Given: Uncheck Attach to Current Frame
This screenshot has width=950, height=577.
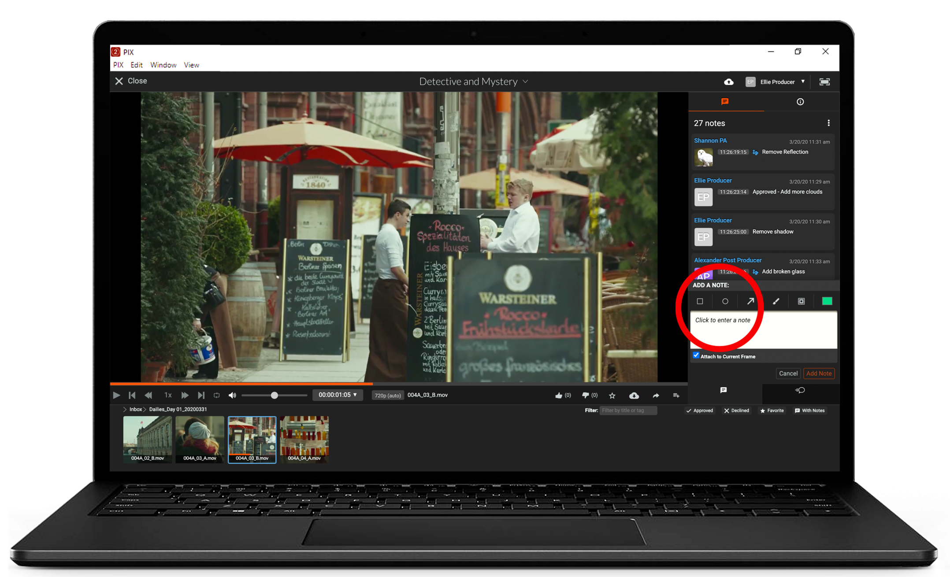Looking at the screenshot, I should (x=696, y=355).
